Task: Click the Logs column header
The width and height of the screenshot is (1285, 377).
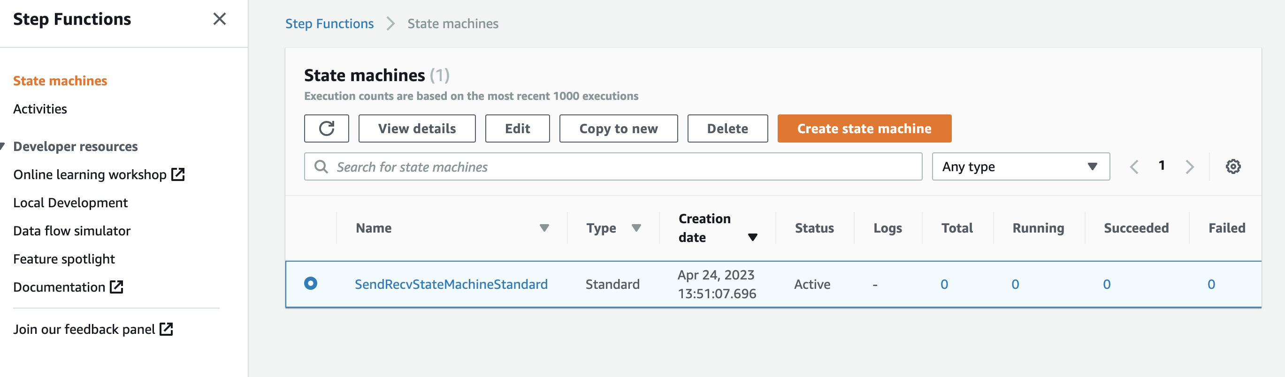Action: point(887,228)
